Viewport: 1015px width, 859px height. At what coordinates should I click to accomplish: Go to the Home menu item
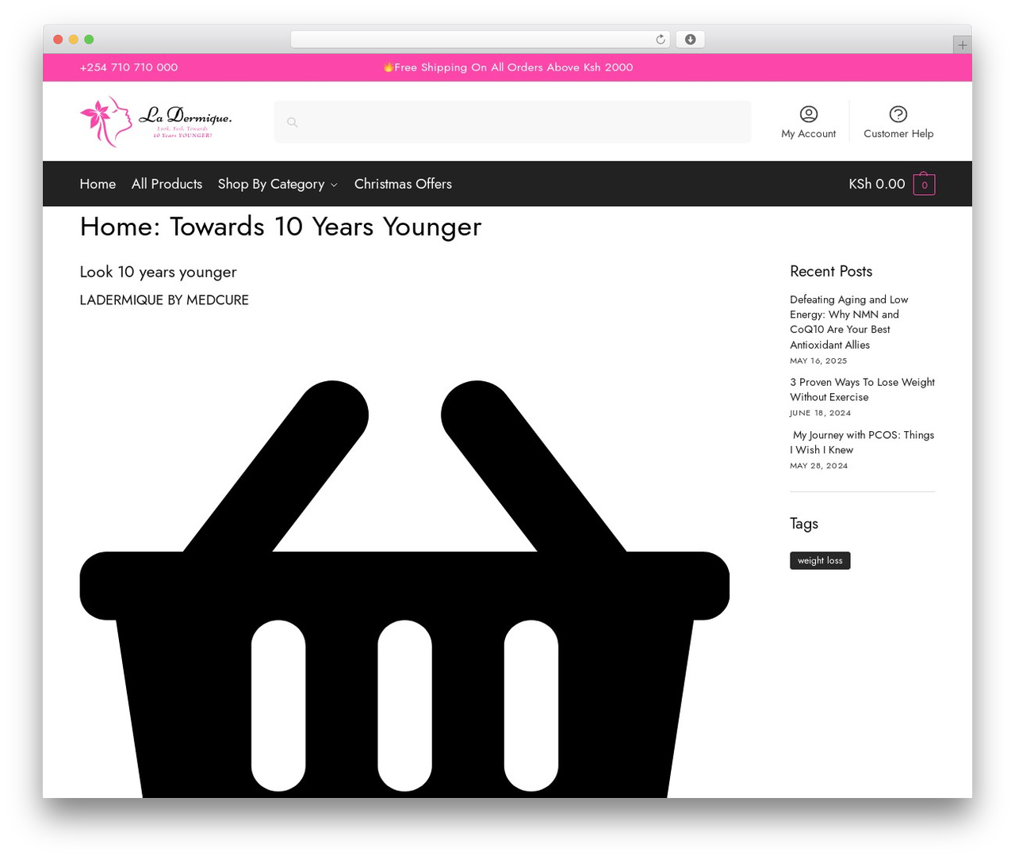[x=98, y=184]
